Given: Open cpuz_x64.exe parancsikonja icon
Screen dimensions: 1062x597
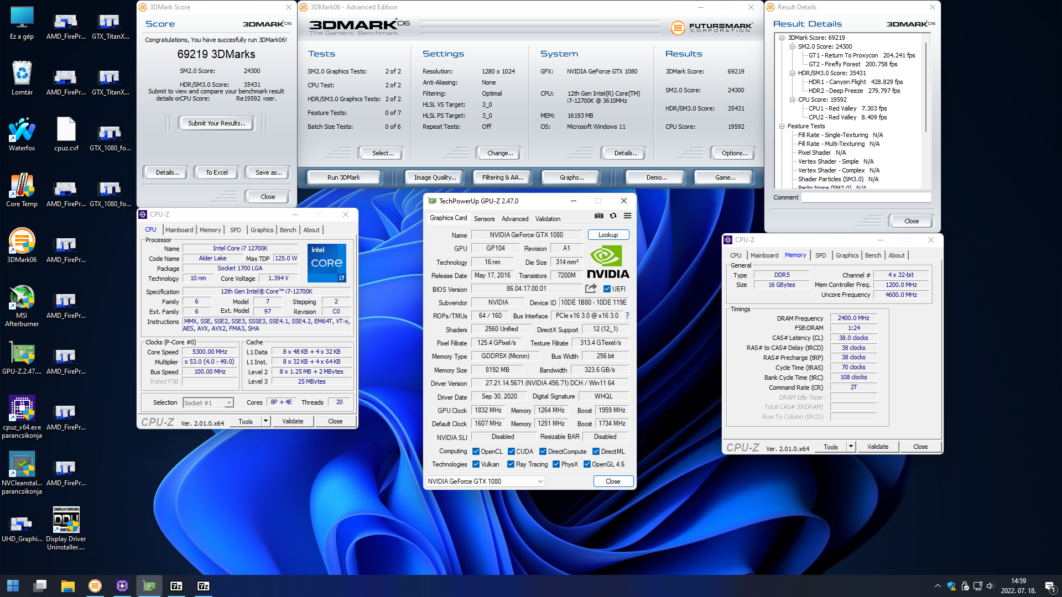Looking at the screenshot, I should click(x=22, y=417).
